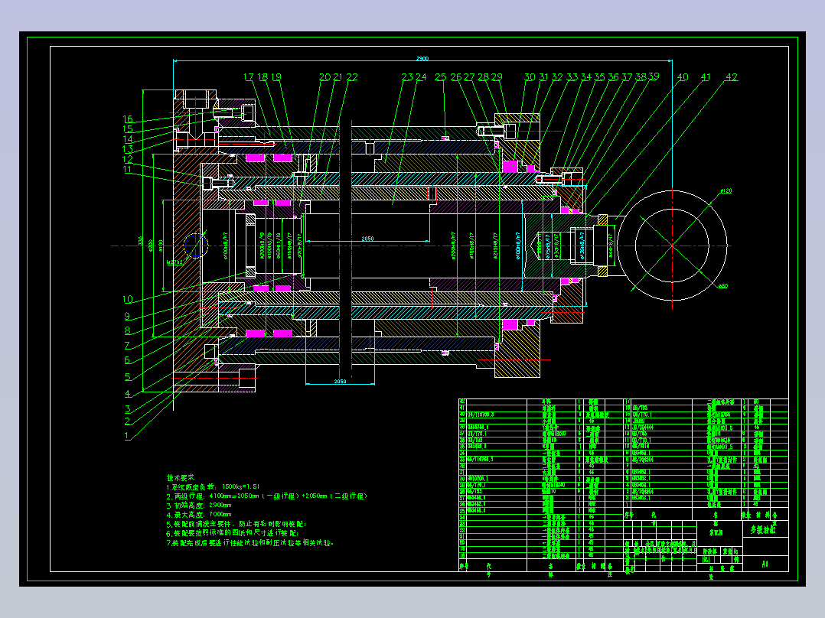Viewport: 825px width, 618px height.
Task: Pick part callout number "14"
Action: click(x=128, y=139)
